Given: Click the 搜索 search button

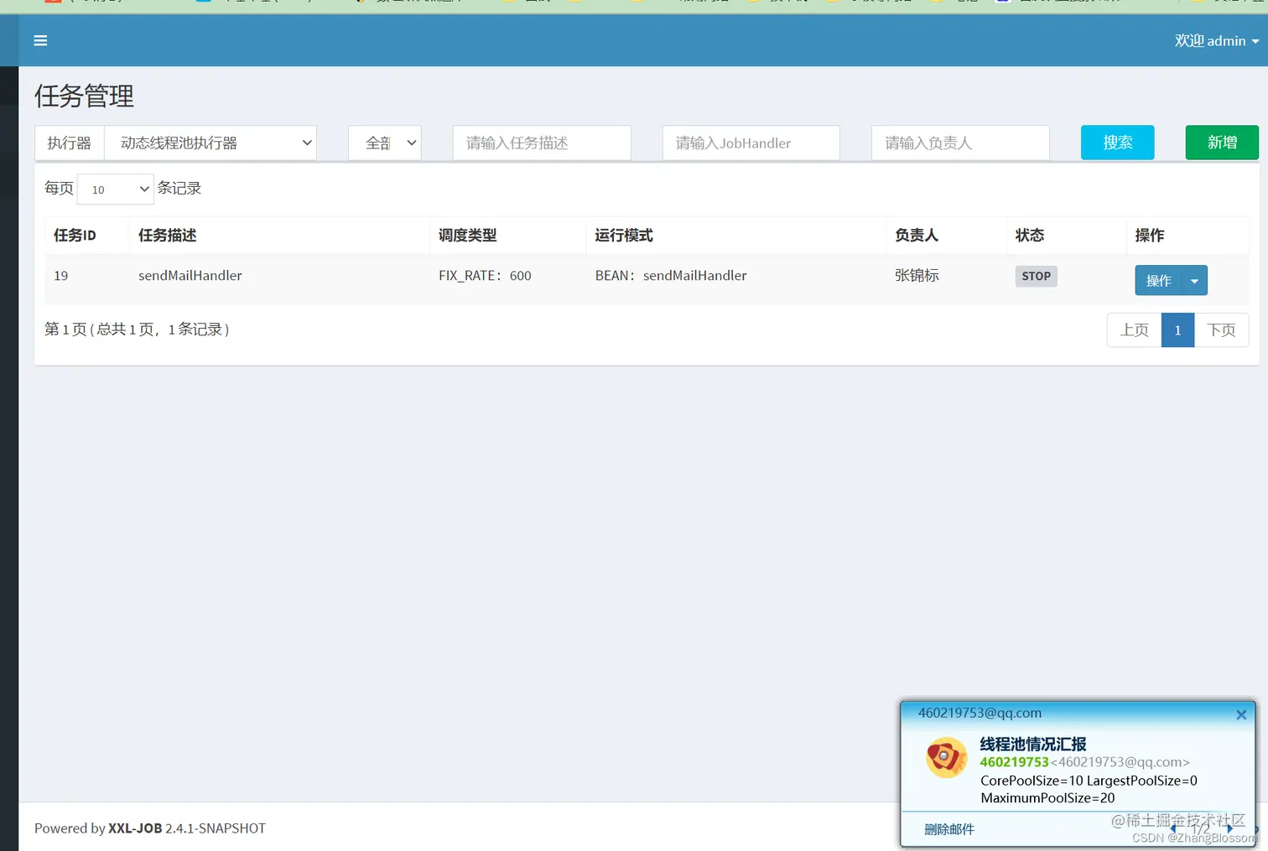Looking at the screenshot, I should [x=1117, y=143].
